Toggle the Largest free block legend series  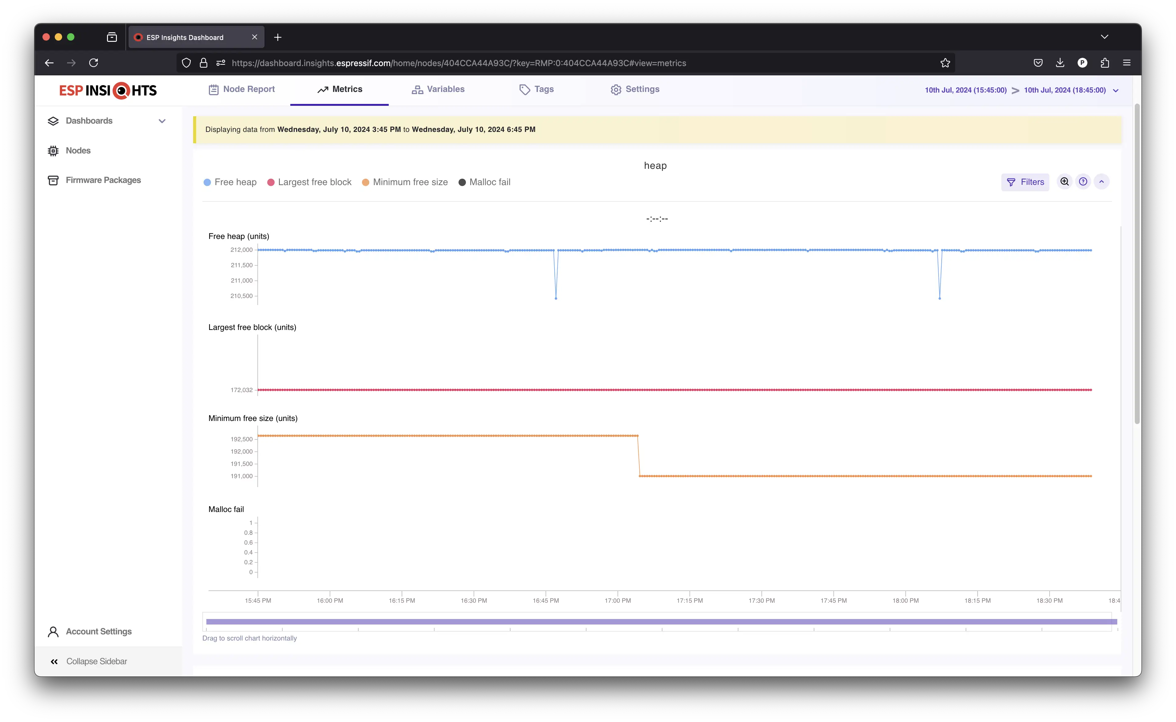pyautogui.click(x=309, y=182)
